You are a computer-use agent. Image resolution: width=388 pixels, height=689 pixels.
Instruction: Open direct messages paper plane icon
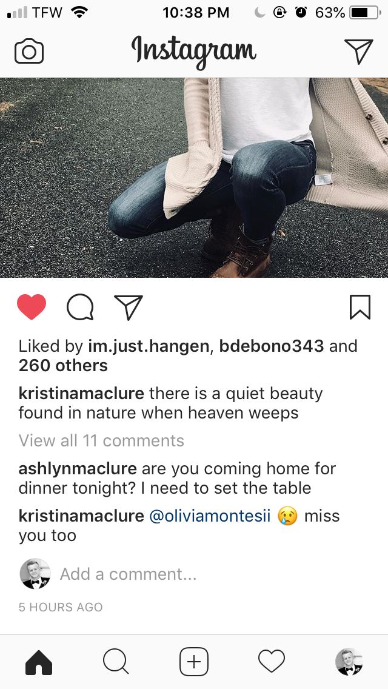[358, 52]
